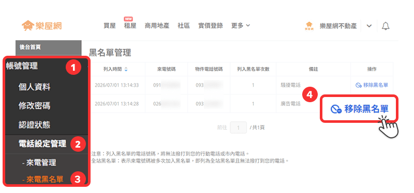Collapse the 電話設定管理 sidebar section

tap(42, 143)
